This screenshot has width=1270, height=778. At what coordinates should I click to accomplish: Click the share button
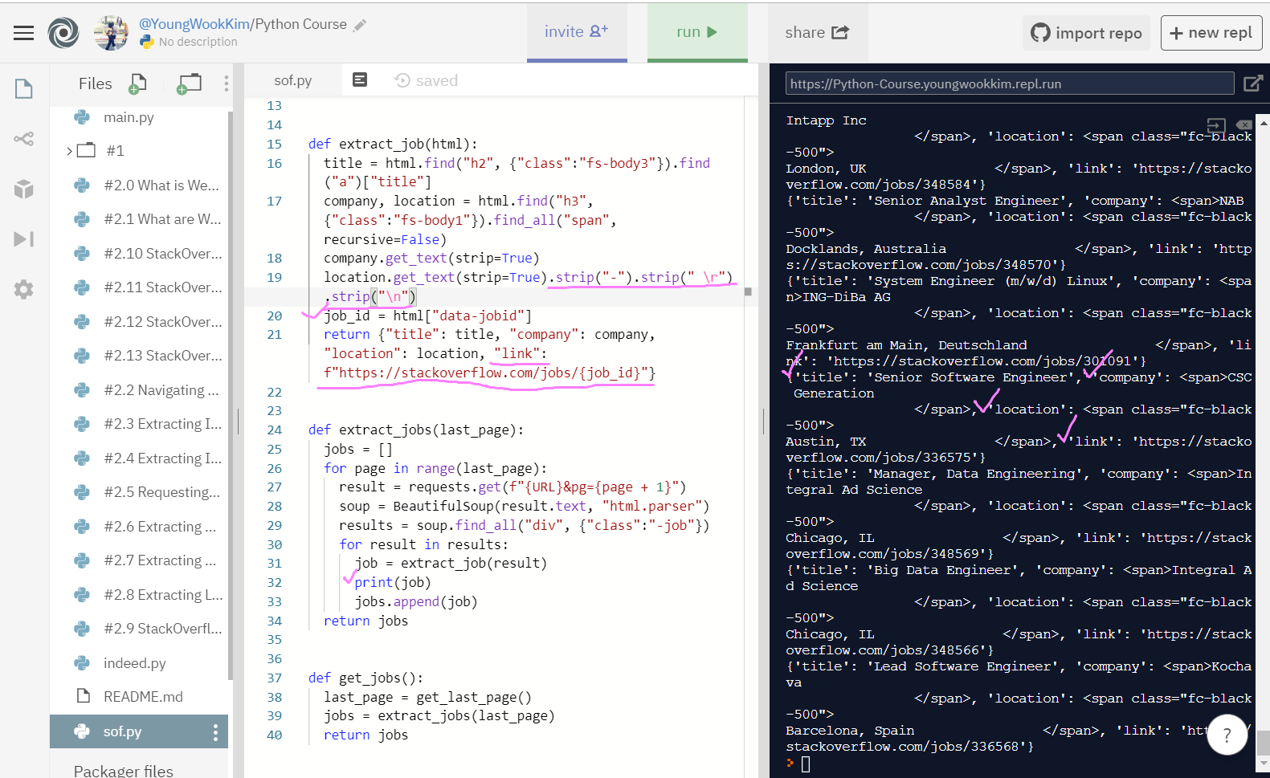(x=817, y=32)
